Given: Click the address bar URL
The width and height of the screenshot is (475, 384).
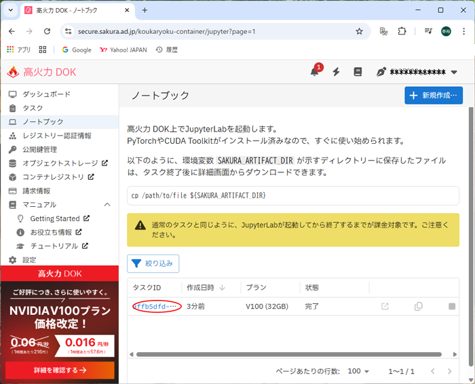Looking at the screenshot, I should 167,31.
